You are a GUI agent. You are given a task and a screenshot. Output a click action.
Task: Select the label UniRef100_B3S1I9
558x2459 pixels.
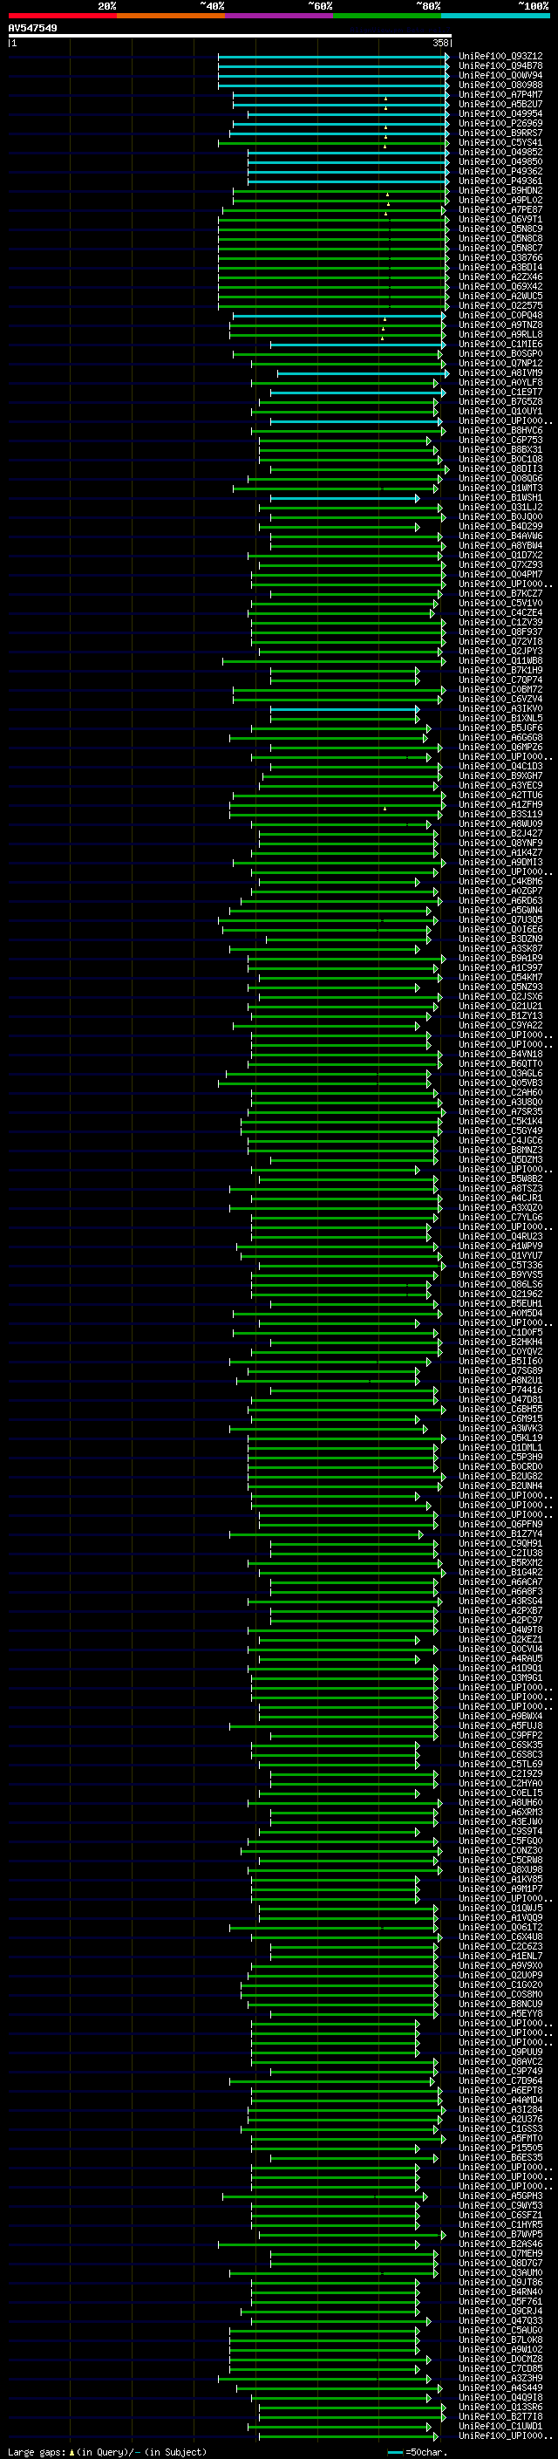(x=500, y=814)
